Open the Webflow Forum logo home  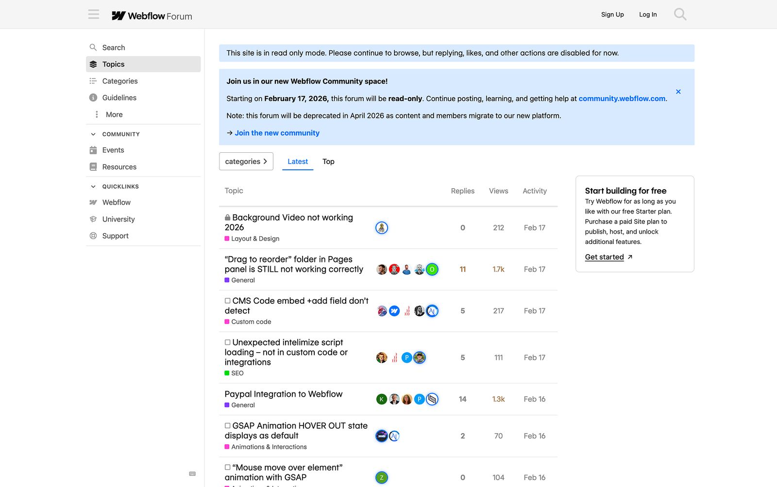pos(152,16)
